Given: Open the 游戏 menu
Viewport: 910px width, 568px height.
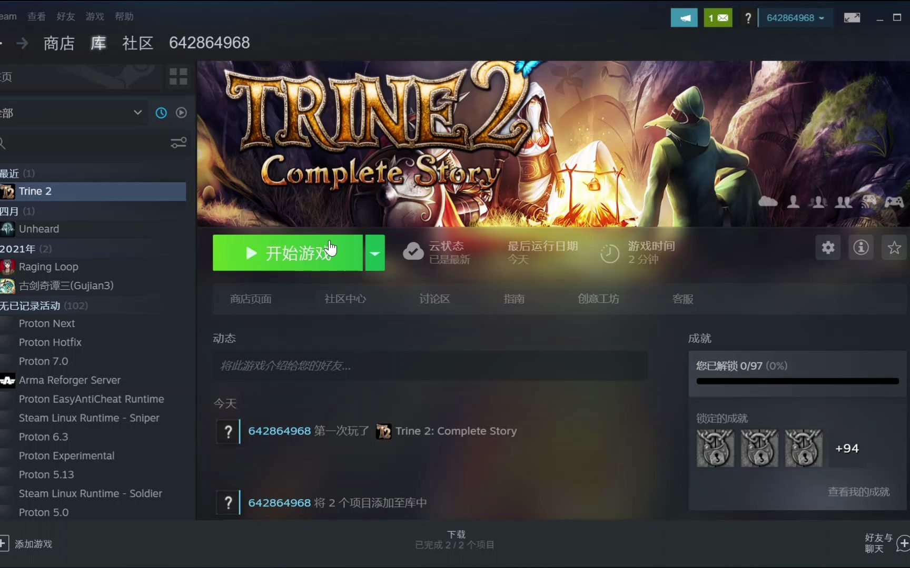Looking at the screenshot, I should click(x=95, y=17).
